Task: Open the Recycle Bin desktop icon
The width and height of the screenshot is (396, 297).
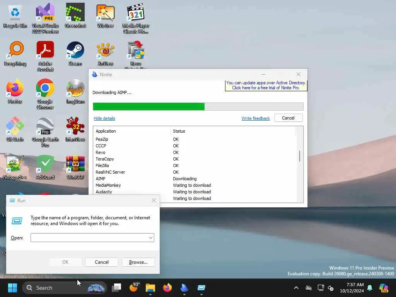Action: (x=15, y=15)
